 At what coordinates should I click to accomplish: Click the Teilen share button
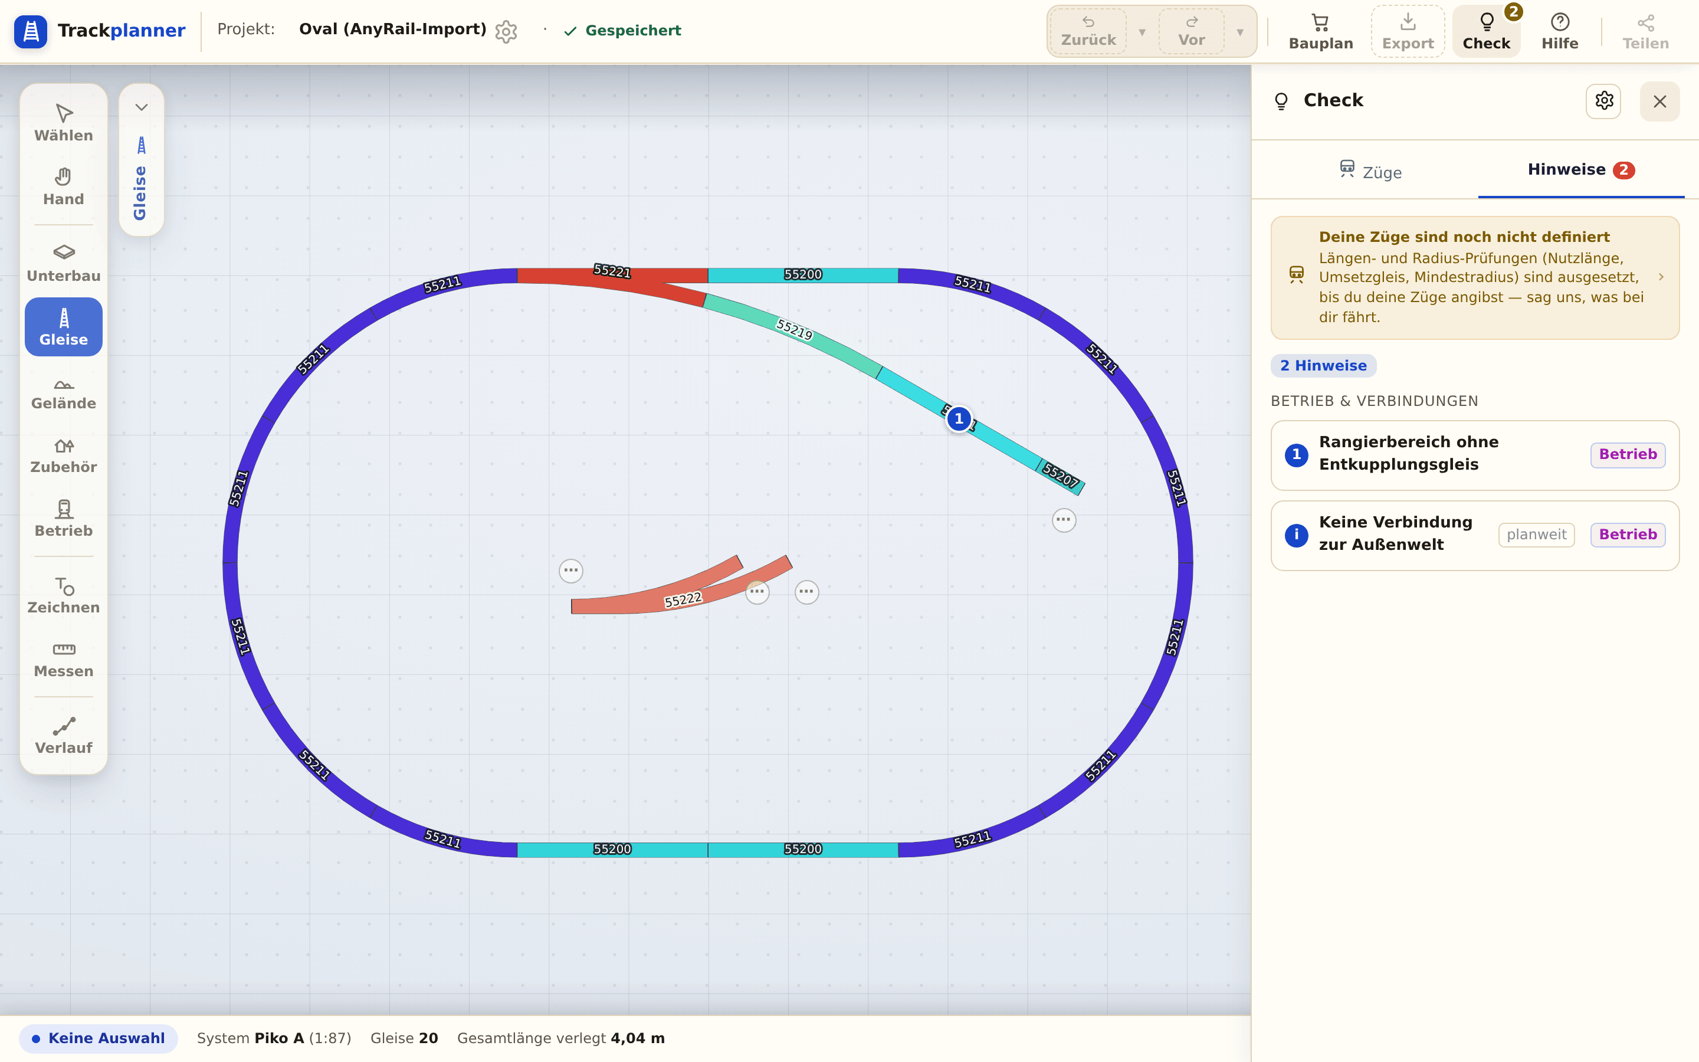[1646, 32]
